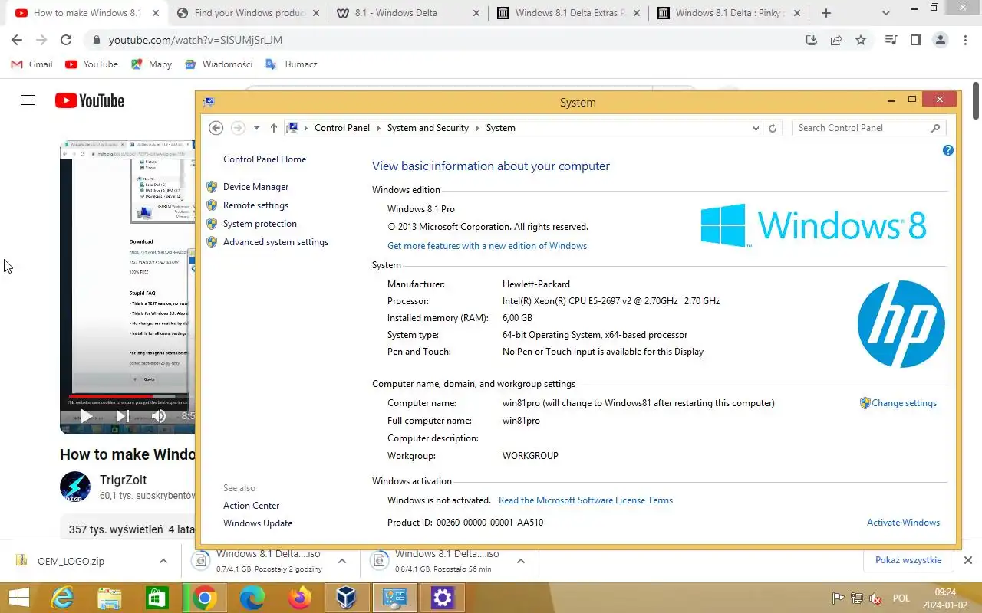Read the Microsoft Software License Terms

(x=585, y=500)
